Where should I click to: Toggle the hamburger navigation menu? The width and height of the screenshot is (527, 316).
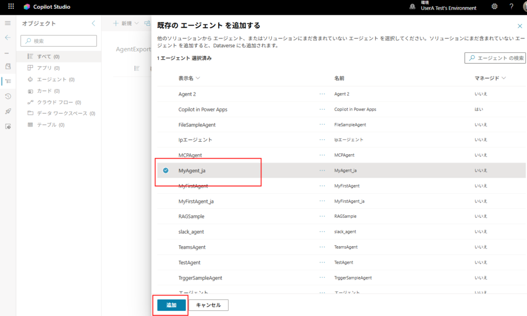(8, 24)
